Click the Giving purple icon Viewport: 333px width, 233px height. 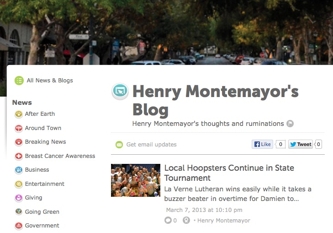pyautogui.click(x=19, y=198)
